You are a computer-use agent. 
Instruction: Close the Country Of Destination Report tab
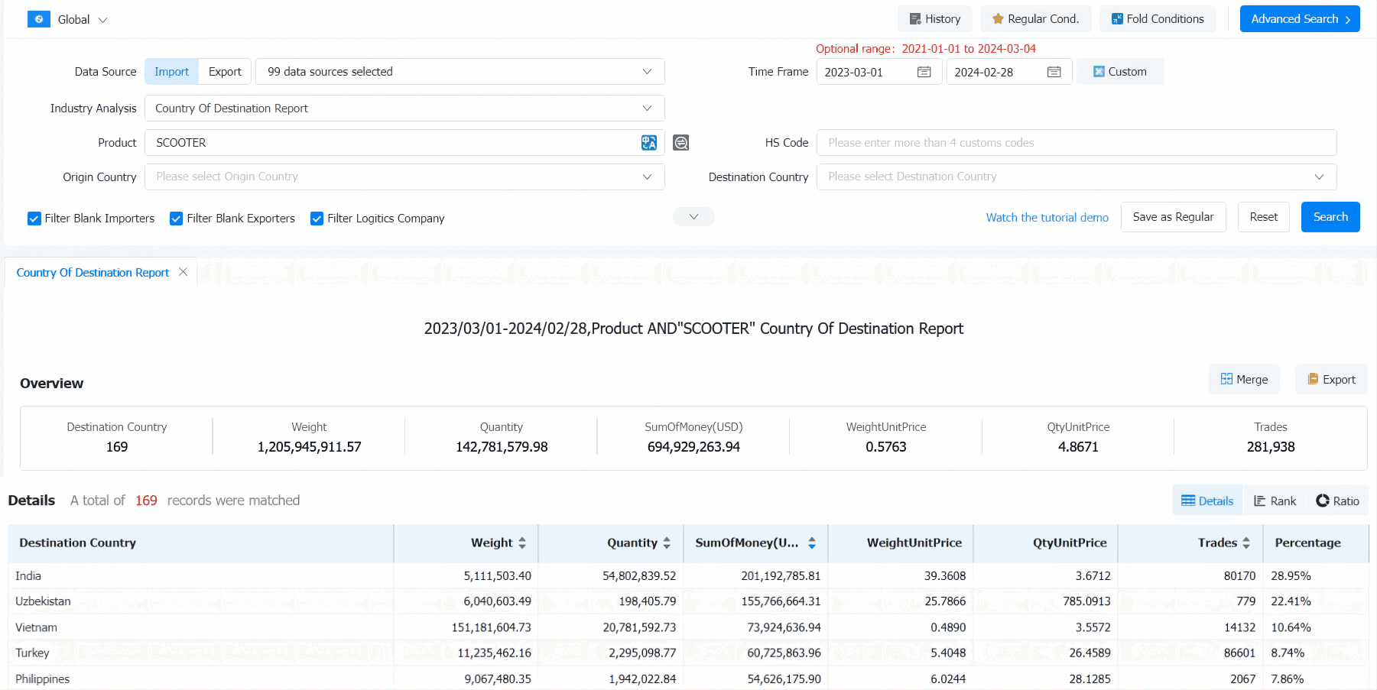[183, 272]
